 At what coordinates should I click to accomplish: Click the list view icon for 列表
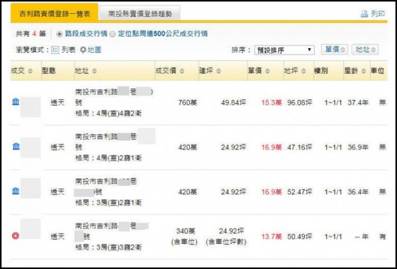[x=55, y=50]
